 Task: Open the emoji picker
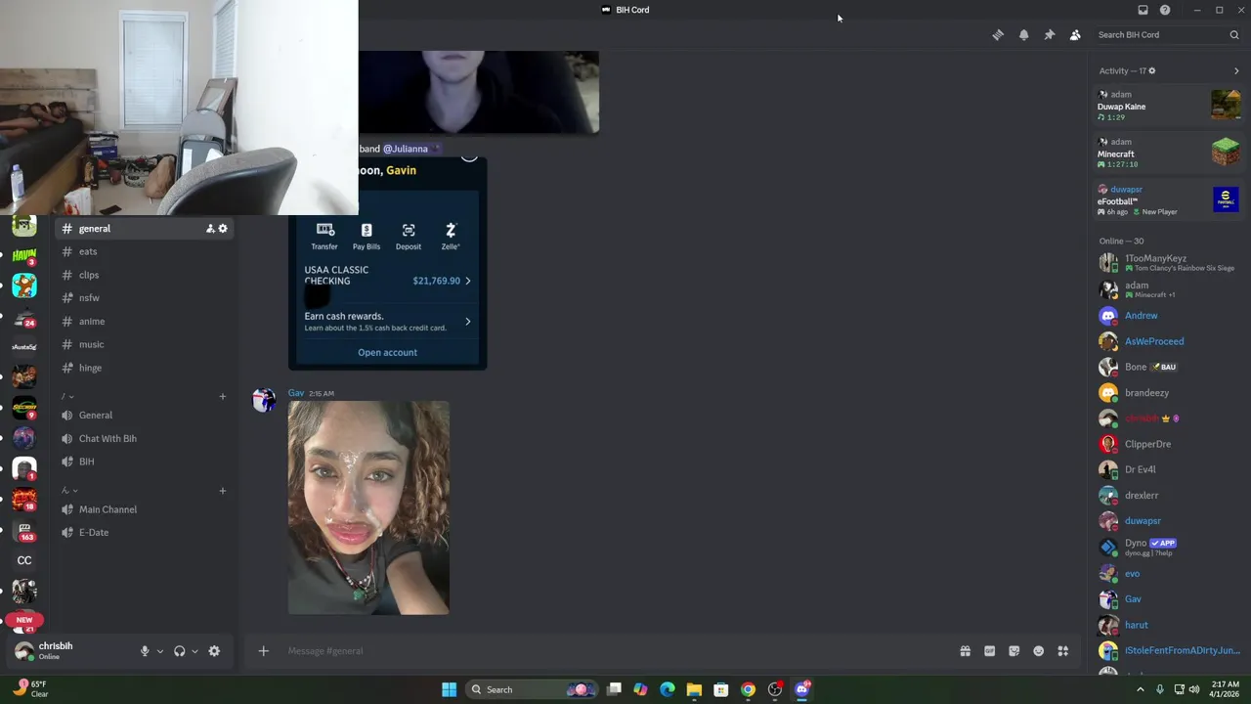1038,651
